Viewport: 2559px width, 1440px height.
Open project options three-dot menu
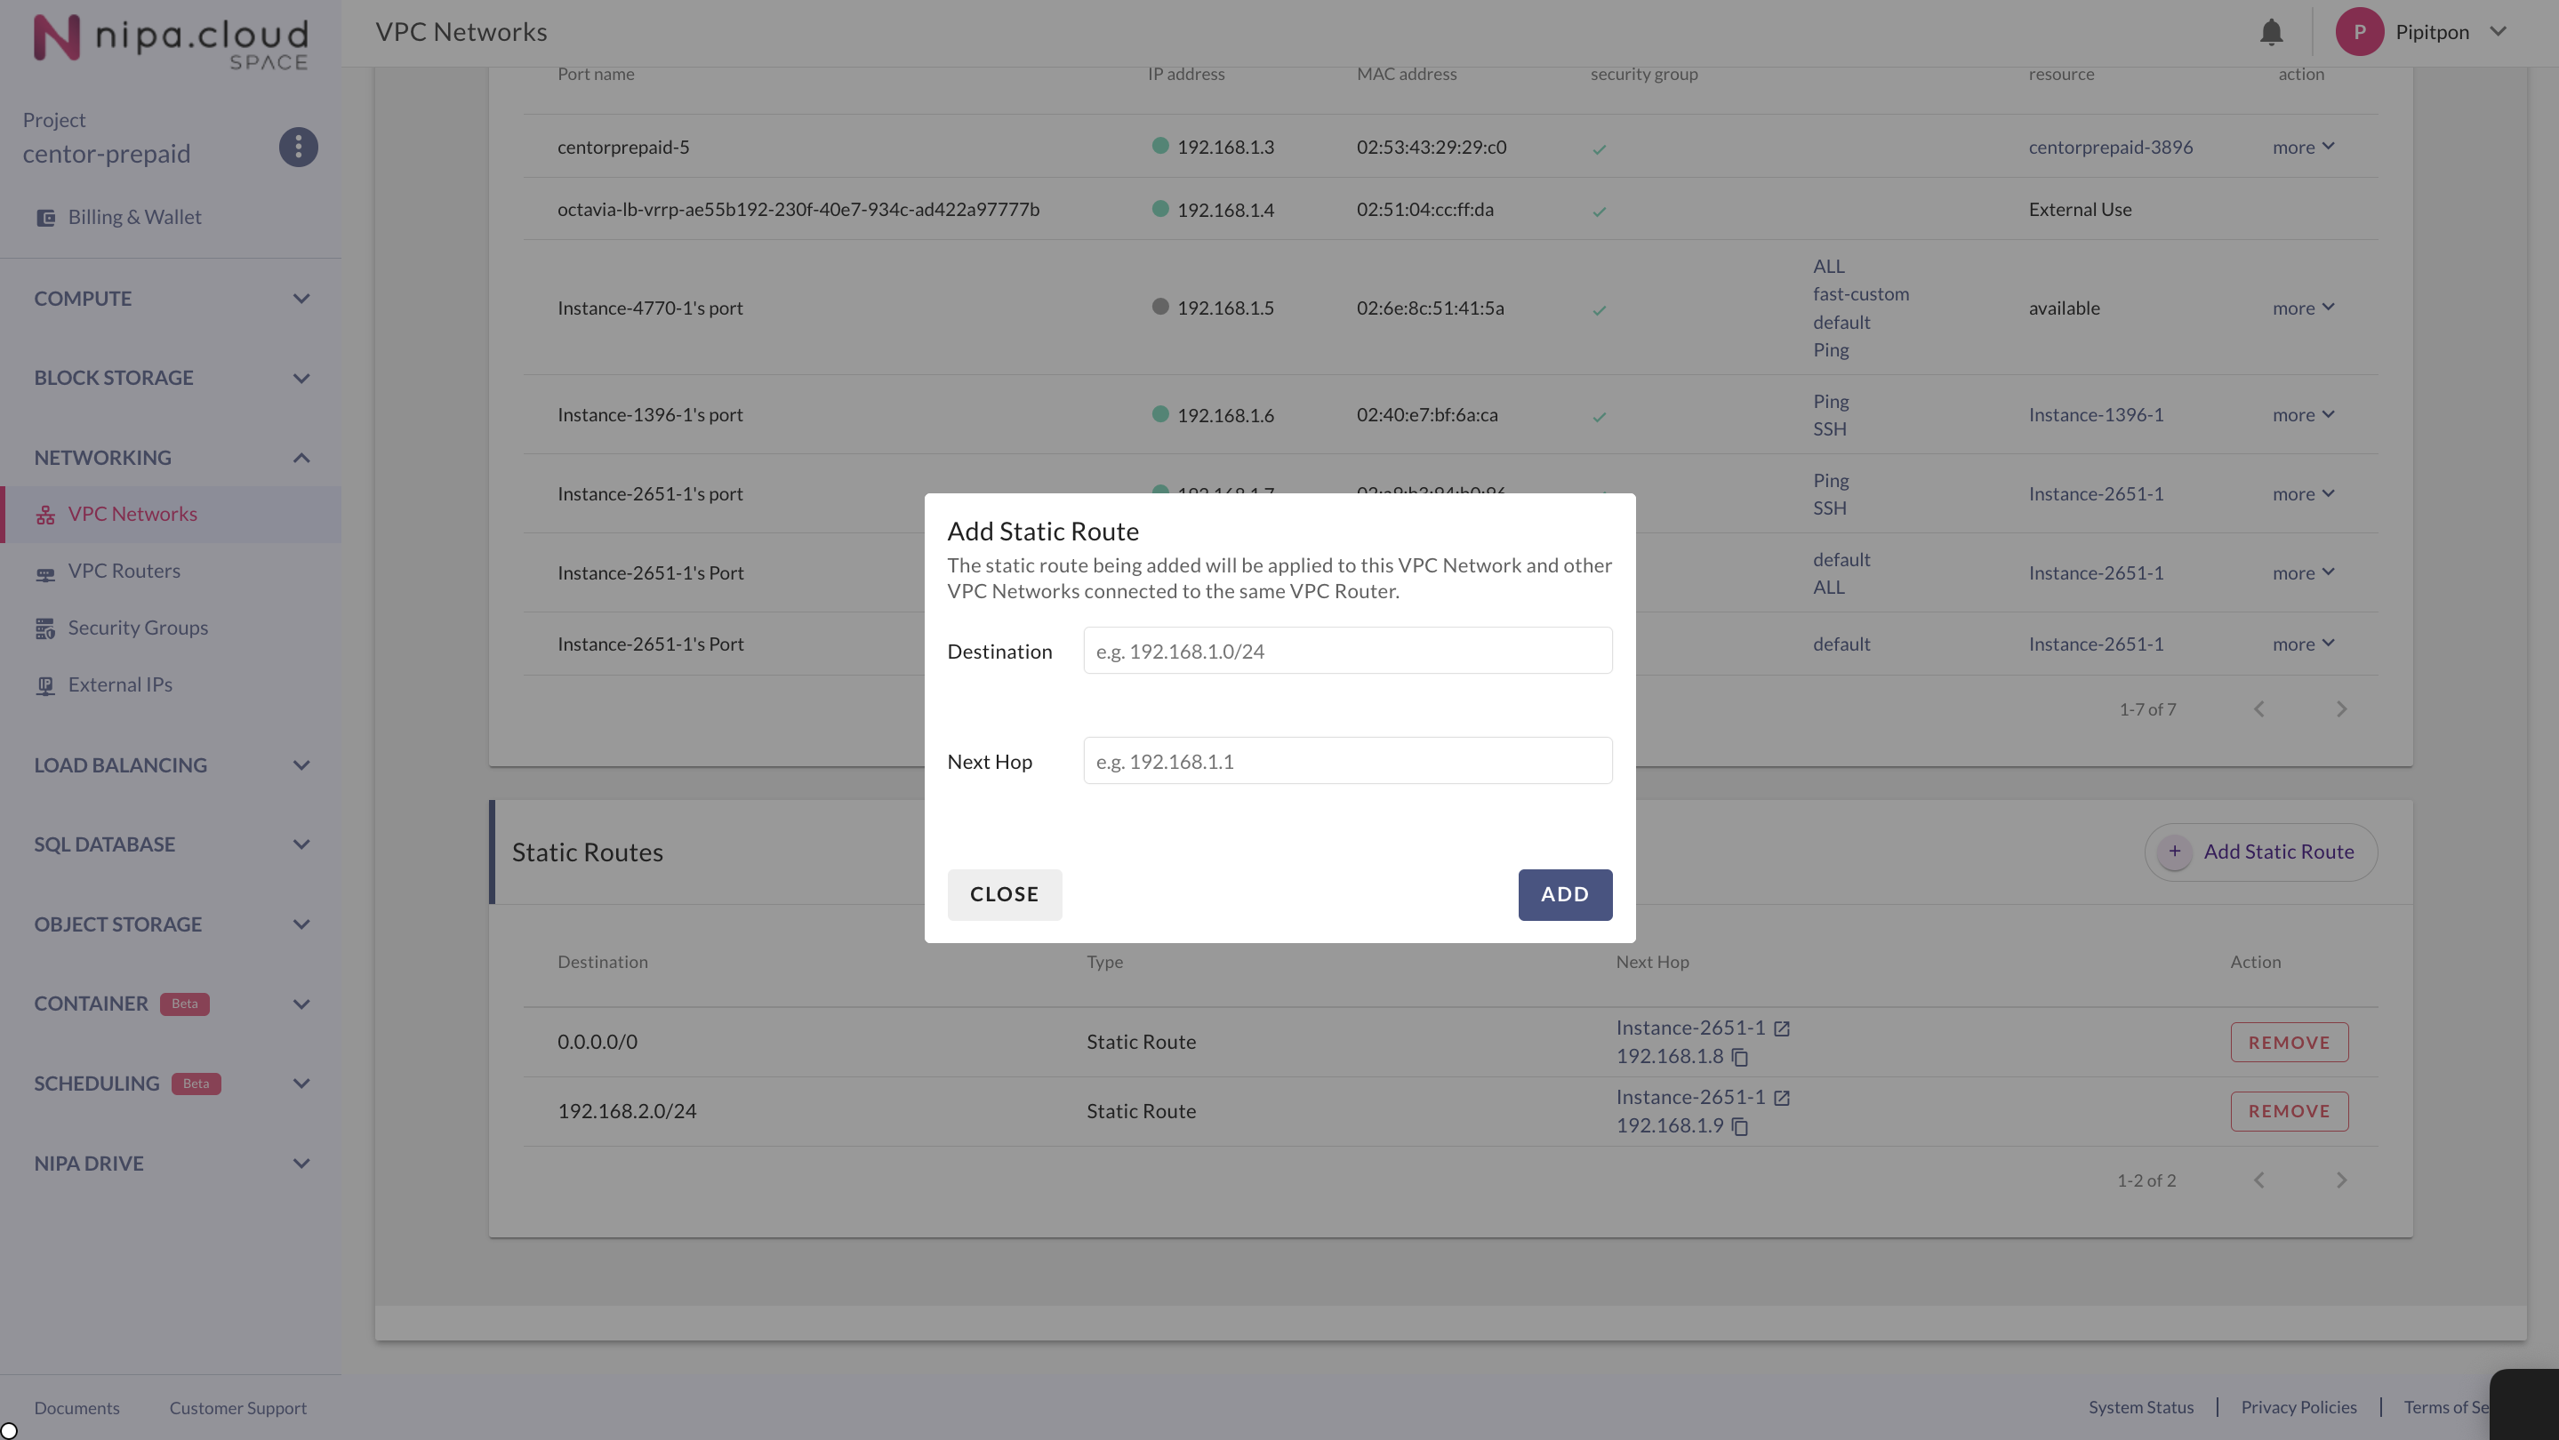298,147
